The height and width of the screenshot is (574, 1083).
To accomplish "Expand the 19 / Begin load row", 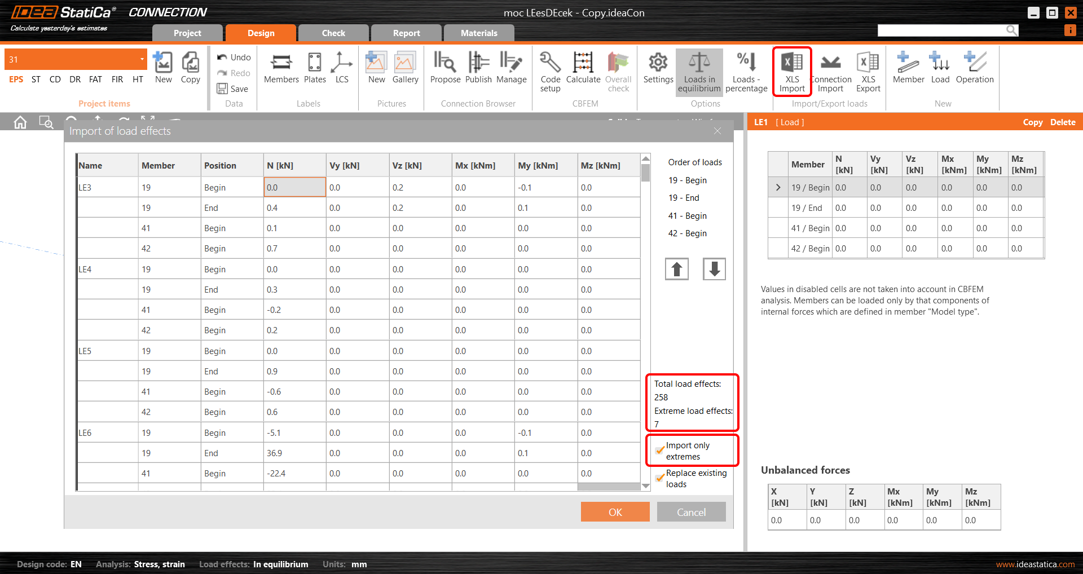I will coord(777,187).
